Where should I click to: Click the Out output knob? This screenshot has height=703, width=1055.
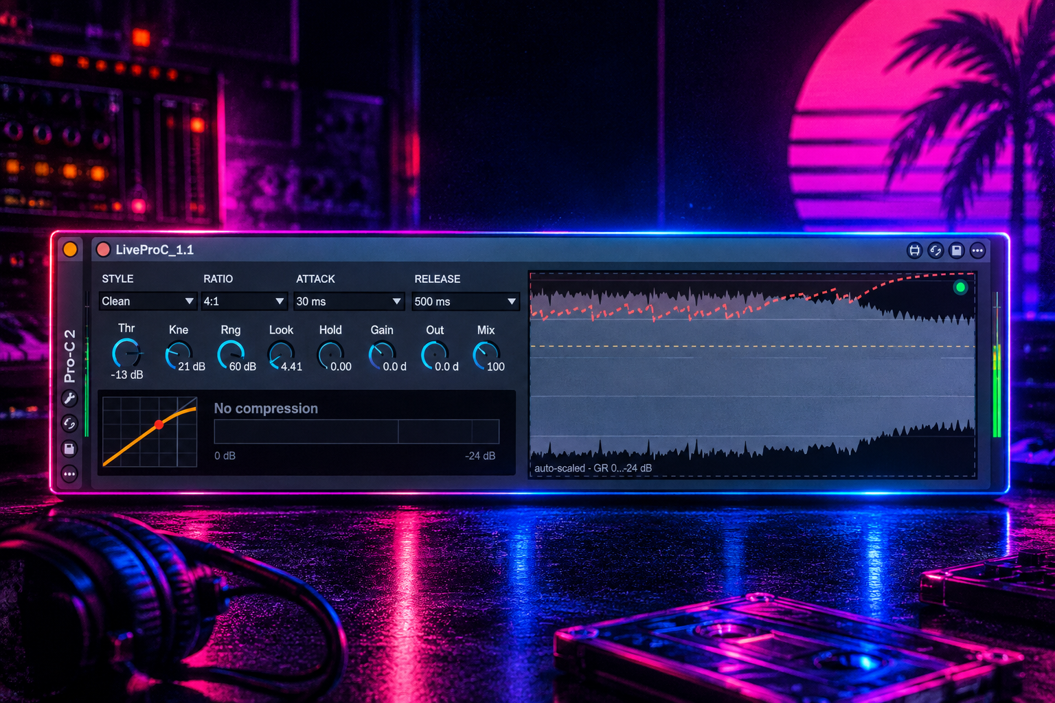(433, 355)
